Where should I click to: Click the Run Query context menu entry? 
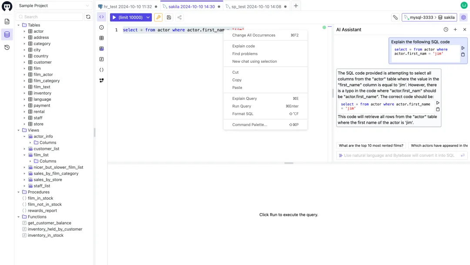(242, 106)
